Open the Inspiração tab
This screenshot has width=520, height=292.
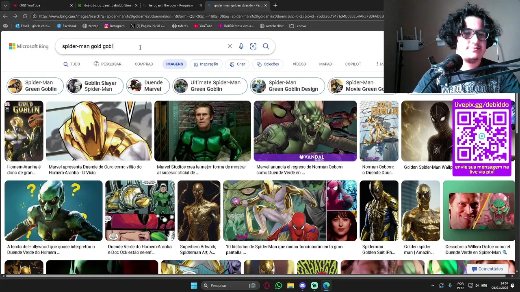click(206, 64)
